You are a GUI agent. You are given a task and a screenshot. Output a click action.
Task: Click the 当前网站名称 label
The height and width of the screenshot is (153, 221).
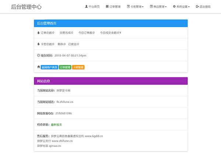tap(46, 90)
